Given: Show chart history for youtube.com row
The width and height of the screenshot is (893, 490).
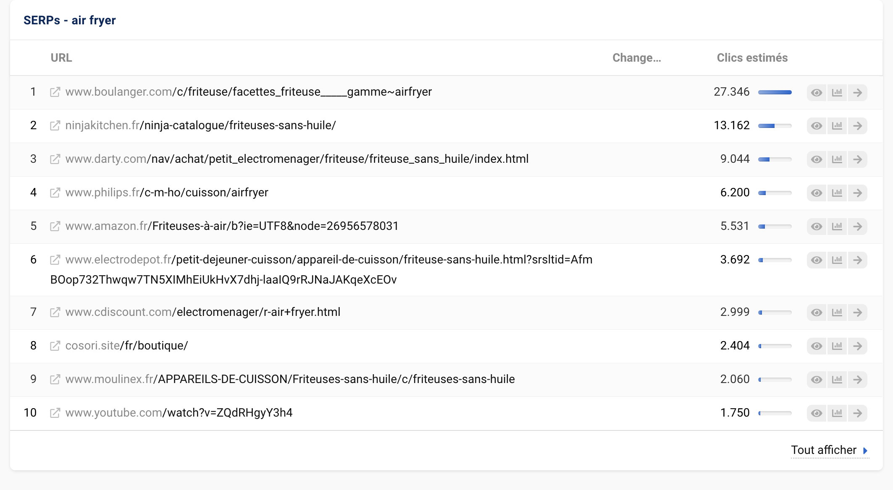Looking at the screenshot, I should [837, 413].
